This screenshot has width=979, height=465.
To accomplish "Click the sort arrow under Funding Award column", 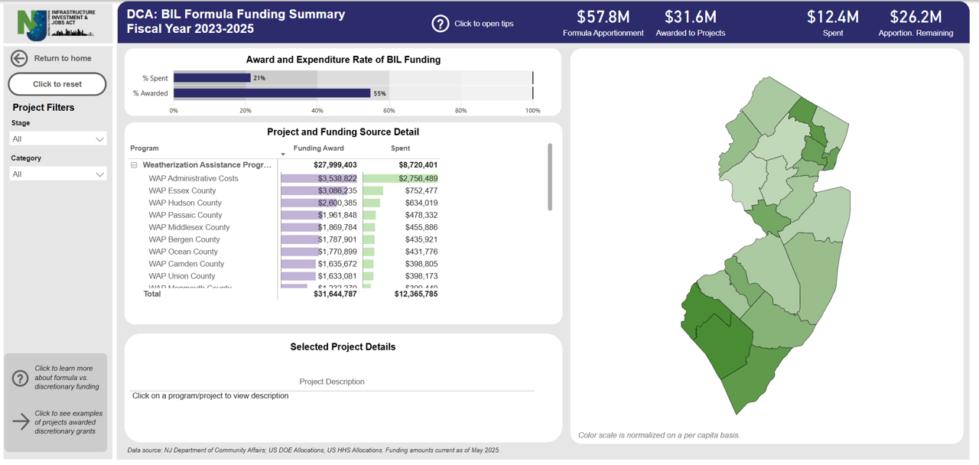I will tap(283, 154).
